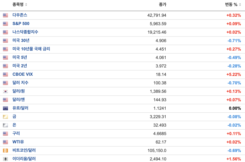Click the gold bar icon beside 금
Screen dimensions: 245x162
6,116
